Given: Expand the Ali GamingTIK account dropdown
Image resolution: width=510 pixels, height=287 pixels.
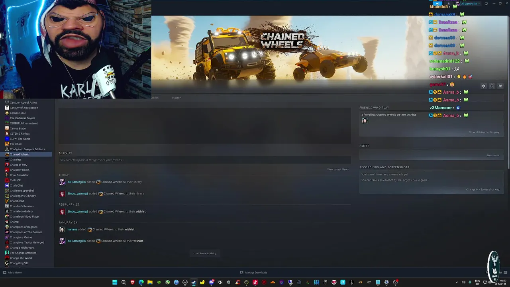Looking at the screenshot, I should [470, 4].
